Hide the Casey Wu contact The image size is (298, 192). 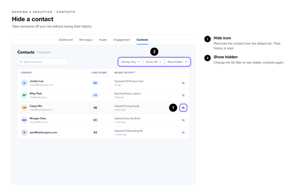183,108
